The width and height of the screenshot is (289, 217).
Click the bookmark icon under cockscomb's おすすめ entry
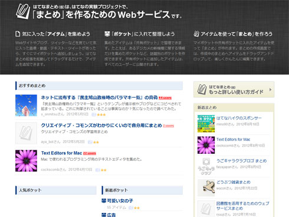(x=97, y=170)
